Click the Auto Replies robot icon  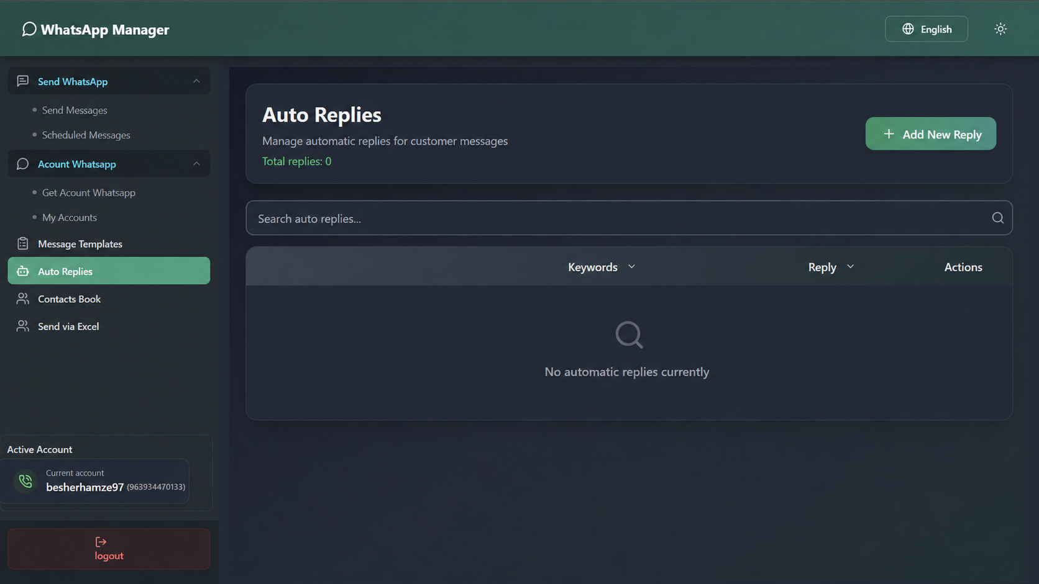[23, 271]
